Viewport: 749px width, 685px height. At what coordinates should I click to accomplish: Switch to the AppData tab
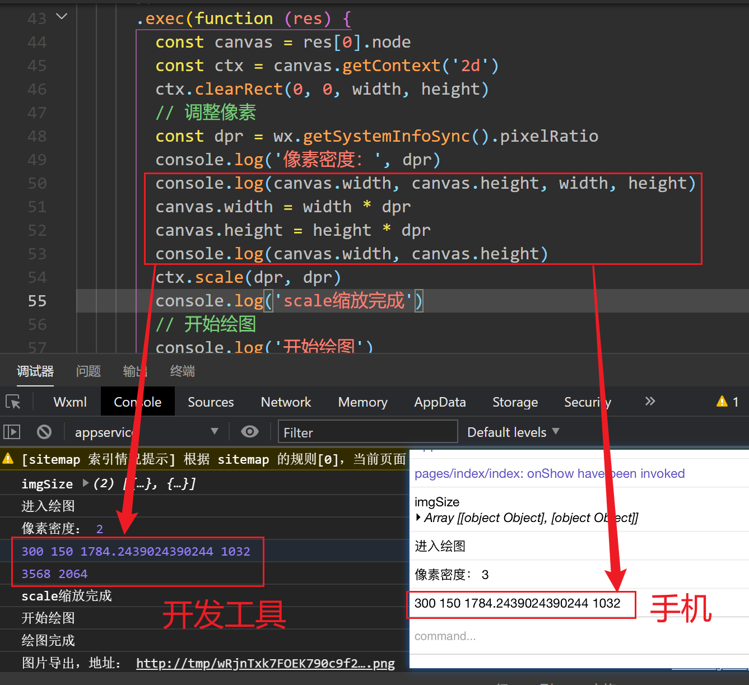tap(440, 402)
